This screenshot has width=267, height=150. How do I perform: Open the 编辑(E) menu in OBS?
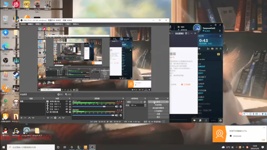click(x=30, y=24)
